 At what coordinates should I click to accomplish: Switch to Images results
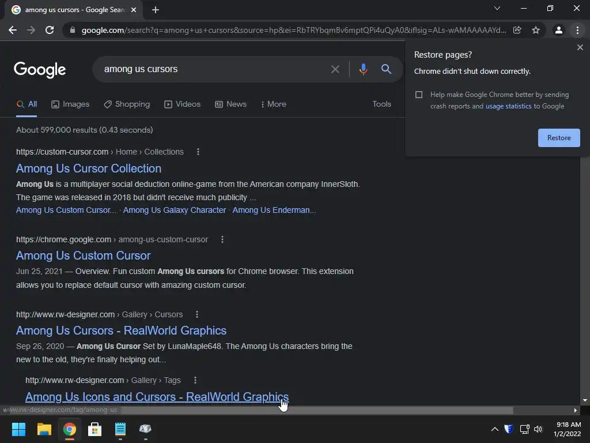70,104
